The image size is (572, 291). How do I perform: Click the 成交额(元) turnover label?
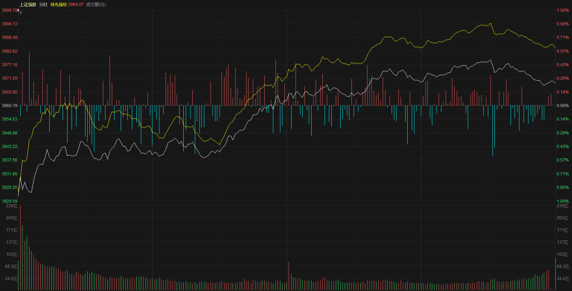click(96, 4)
